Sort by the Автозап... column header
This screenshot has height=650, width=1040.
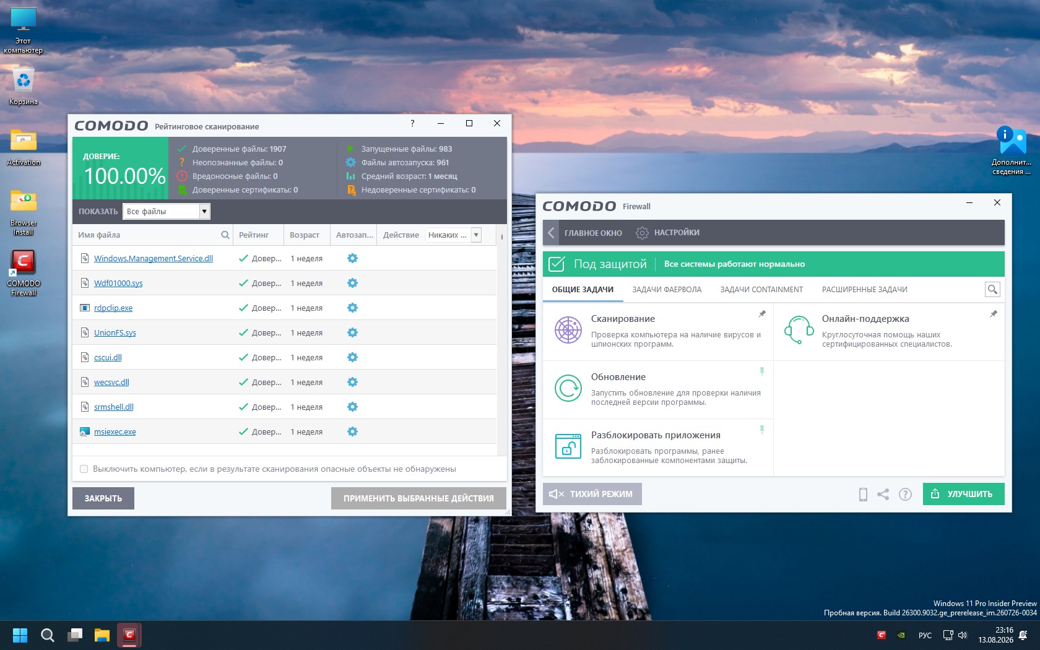click(354, 235)
